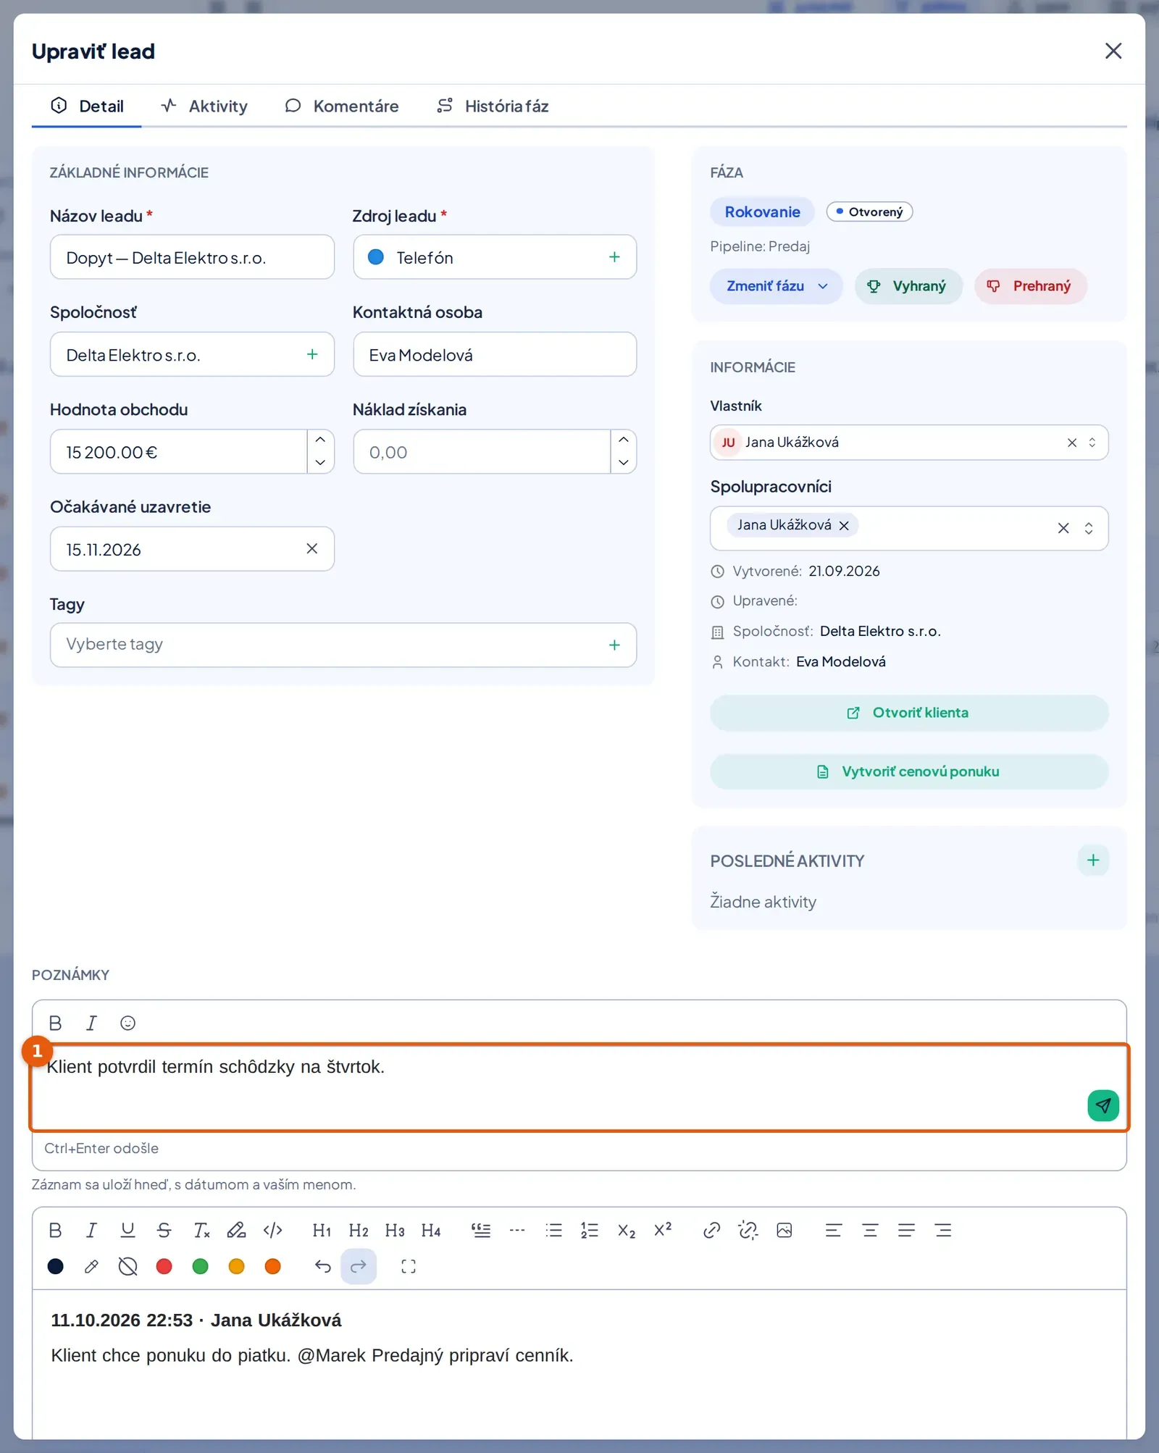Pick the green text color swatch

click(x=201, y=1266)
